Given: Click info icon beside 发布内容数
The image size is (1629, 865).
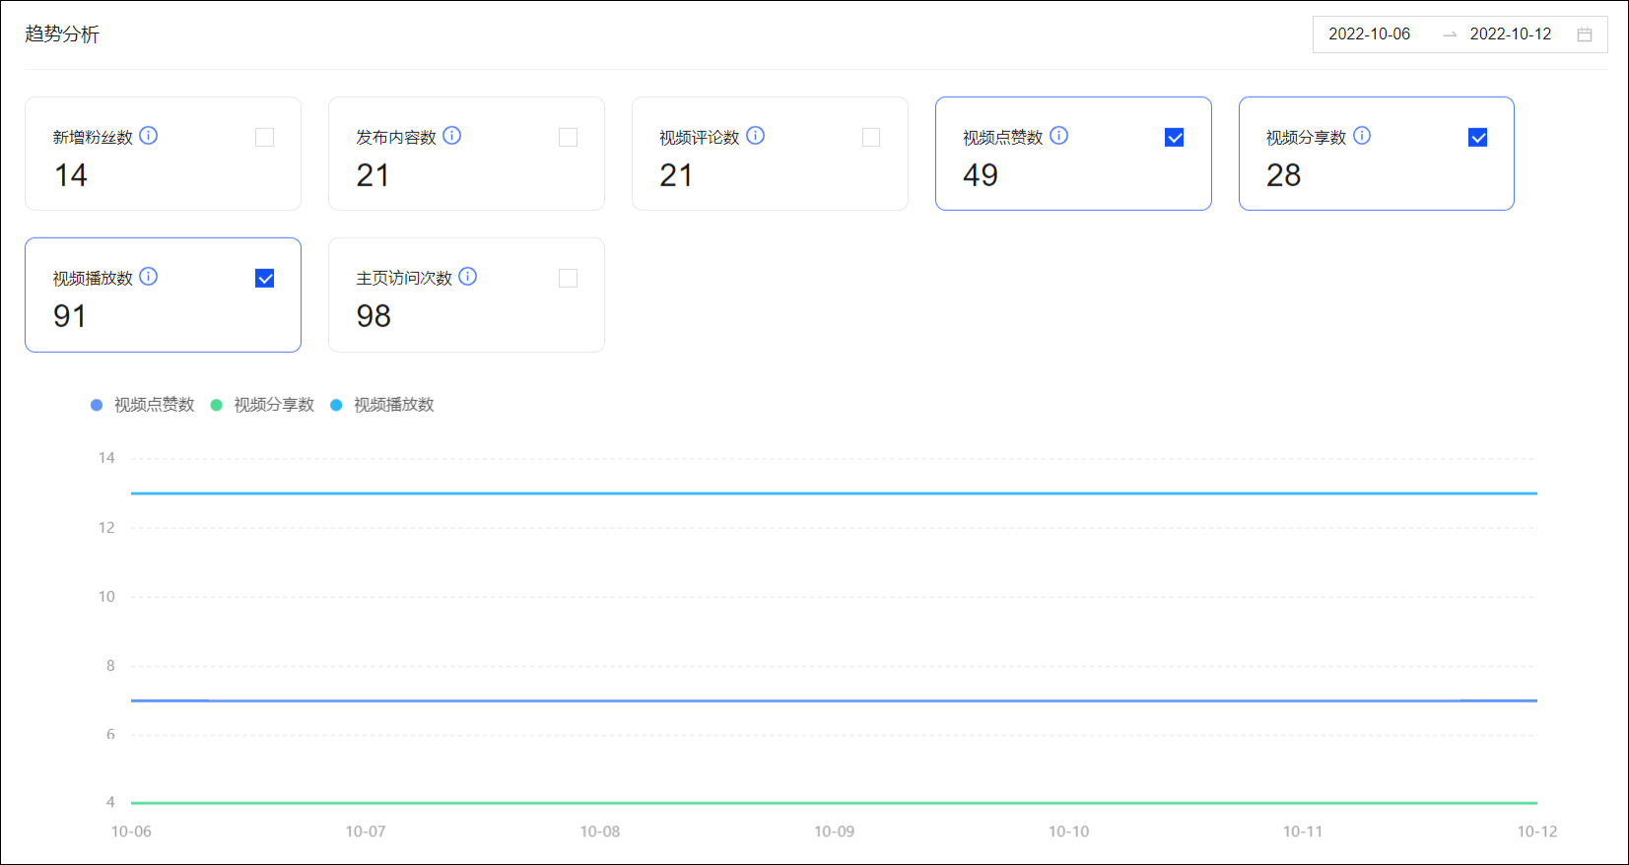Looking at the screenshot, I should coord(452,136).
